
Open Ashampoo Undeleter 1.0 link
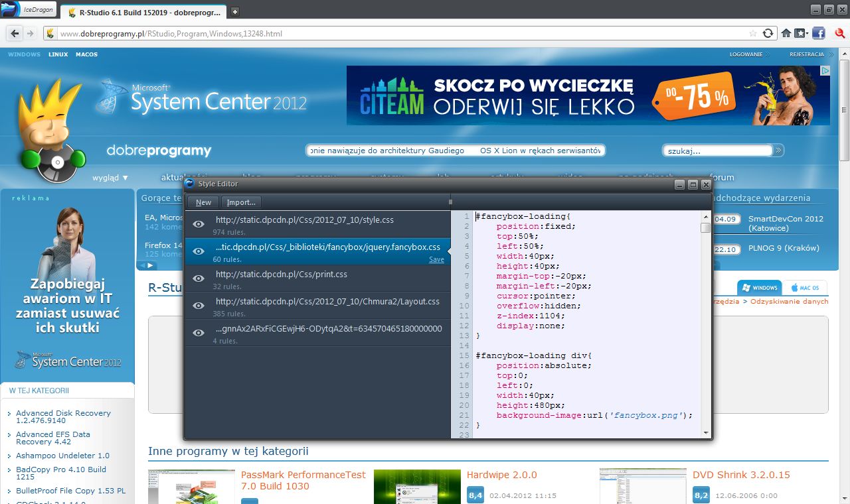tap(63, 456)
